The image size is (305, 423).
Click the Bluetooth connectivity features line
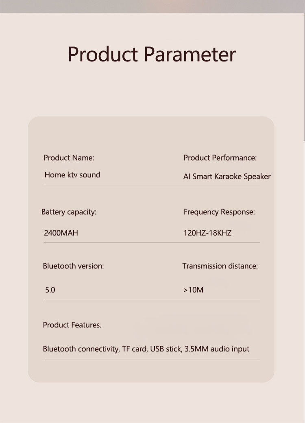click(146, 349)
